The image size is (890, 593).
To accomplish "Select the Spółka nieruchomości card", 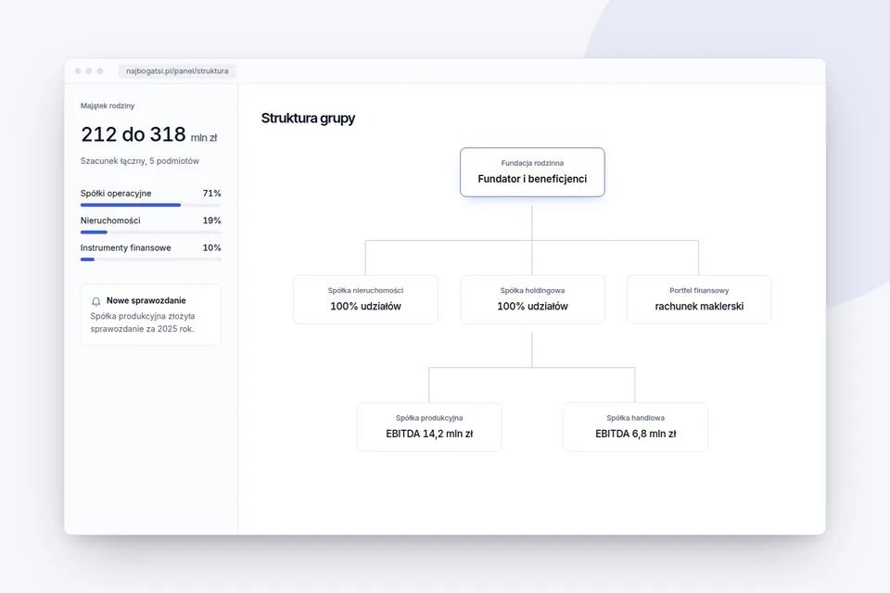I will pyautogui.click(x=365, y=299).
